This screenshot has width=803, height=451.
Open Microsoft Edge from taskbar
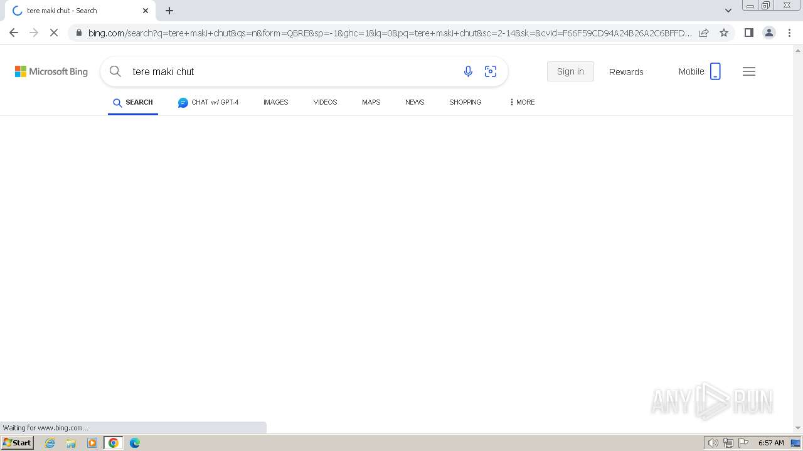coord(135,443)
